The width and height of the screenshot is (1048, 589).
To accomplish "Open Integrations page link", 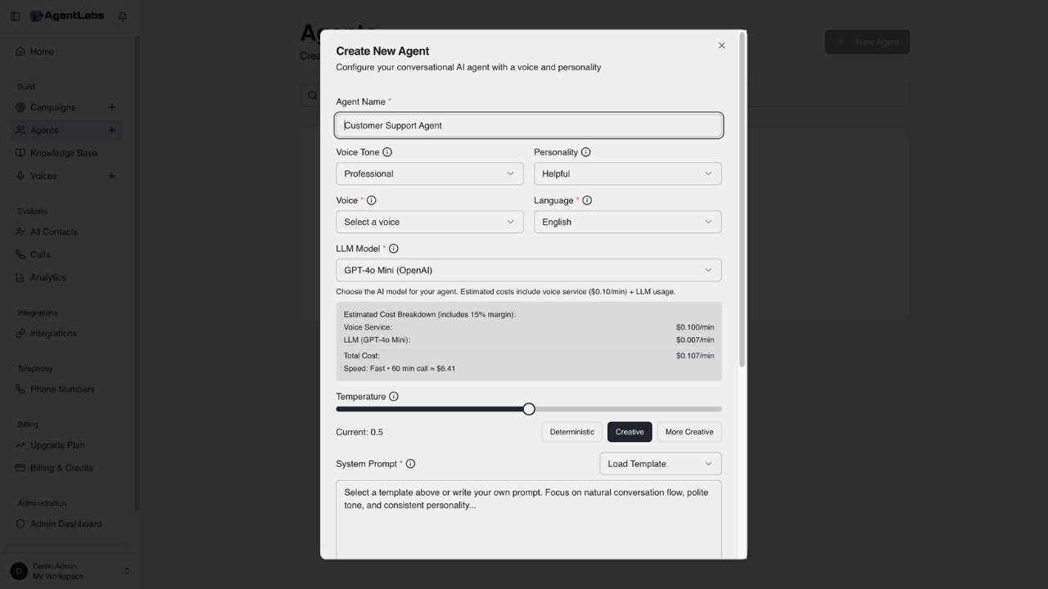I will click(x=66, y=333).
